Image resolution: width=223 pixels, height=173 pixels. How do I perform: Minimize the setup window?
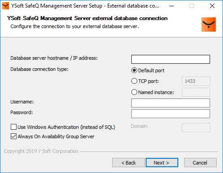(x=172, y=6)
